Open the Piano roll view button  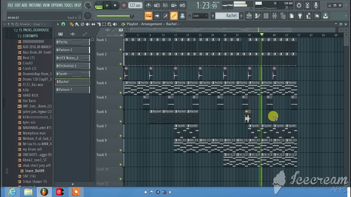[x=257, y=16]
